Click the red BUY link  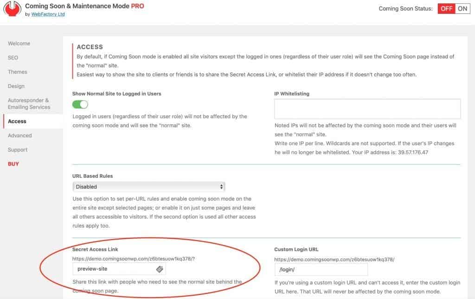(13, 164)
